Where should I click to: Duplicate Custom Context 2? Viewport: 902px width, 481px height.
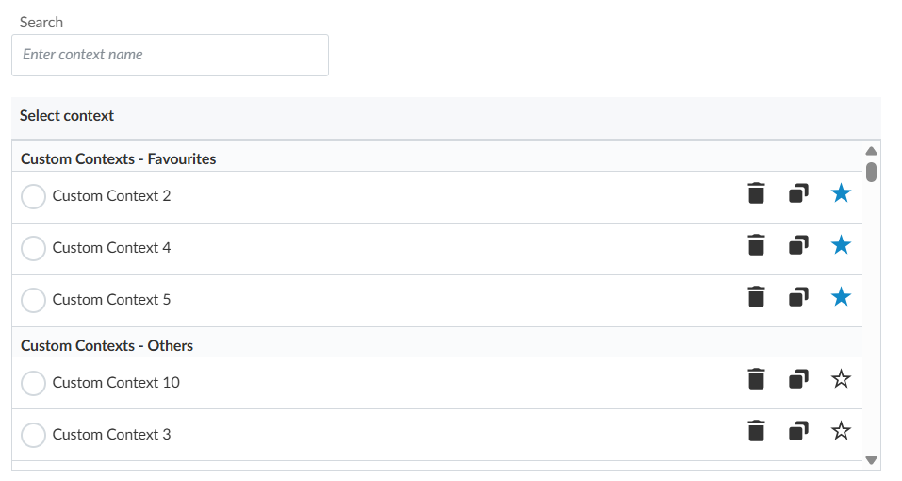[798, 193]
